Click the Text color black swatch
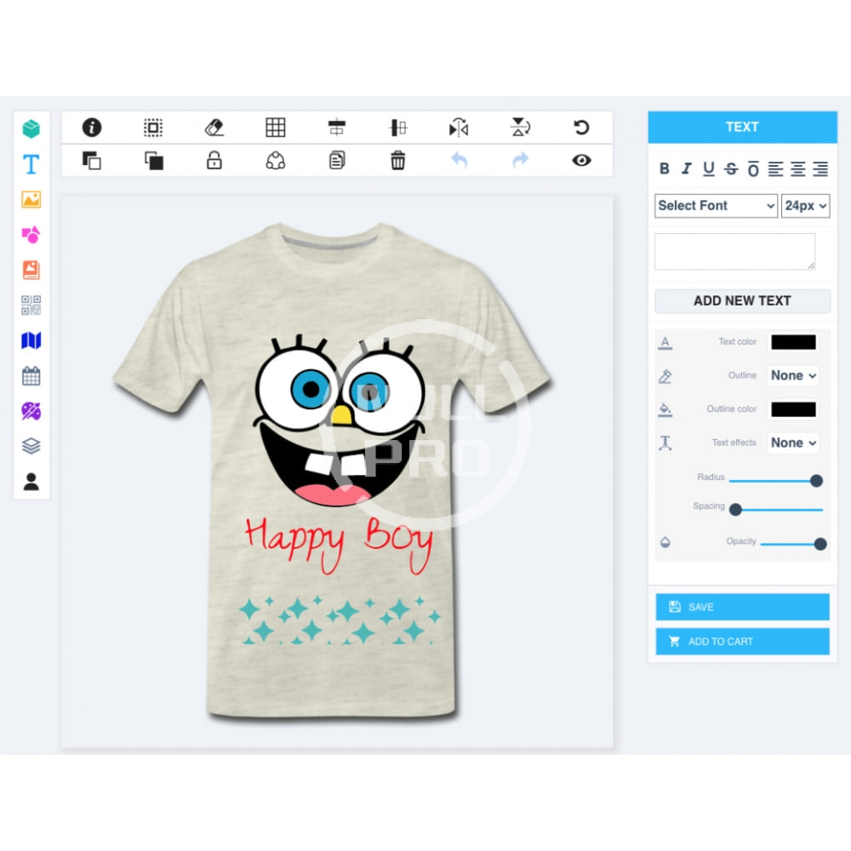This screenshot has height=851, width=851. (x=793, y=342)
